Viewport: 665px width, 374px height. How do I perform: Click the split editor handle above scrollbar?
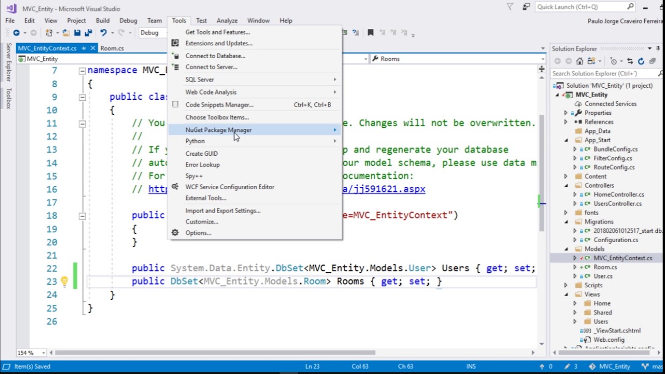click(542, 69)
